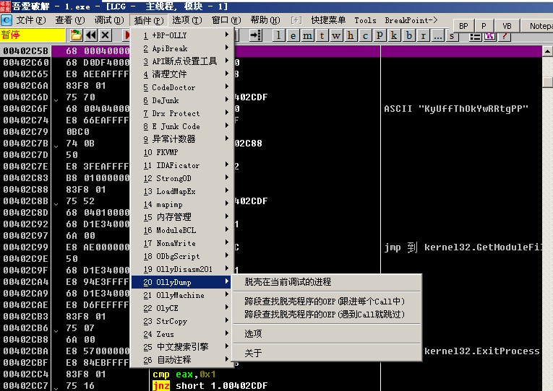This screenshot has height=391, width=553.
Task: Open the patches 'P' button
Action: click(380, 35)
